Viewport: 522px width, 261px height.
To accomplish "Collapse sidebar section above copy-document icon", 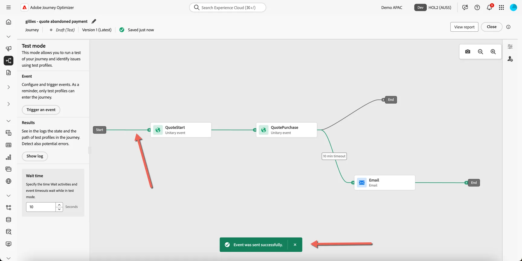I will click(x=8, y=121).
